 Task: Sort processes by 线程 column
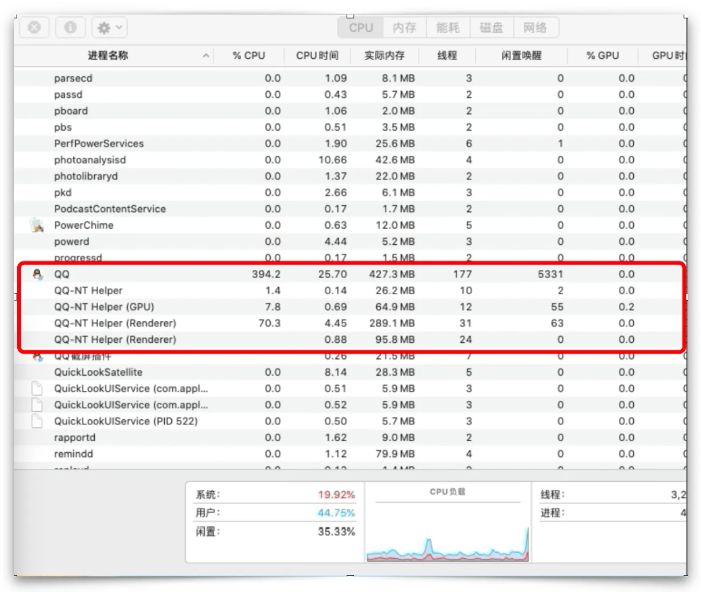[x=447, y=56]
